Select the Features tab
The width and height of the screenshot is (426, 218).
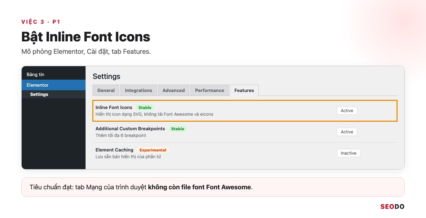click(244, 90)
